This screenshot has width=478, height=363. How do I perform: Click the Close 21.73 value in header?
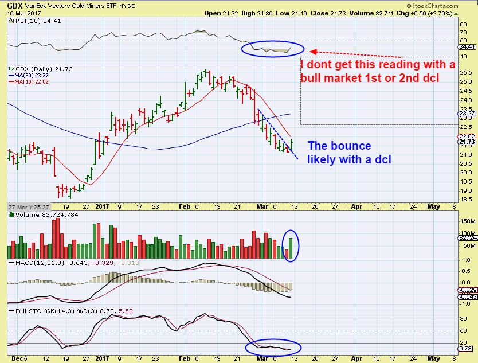[x=328, y=13]
